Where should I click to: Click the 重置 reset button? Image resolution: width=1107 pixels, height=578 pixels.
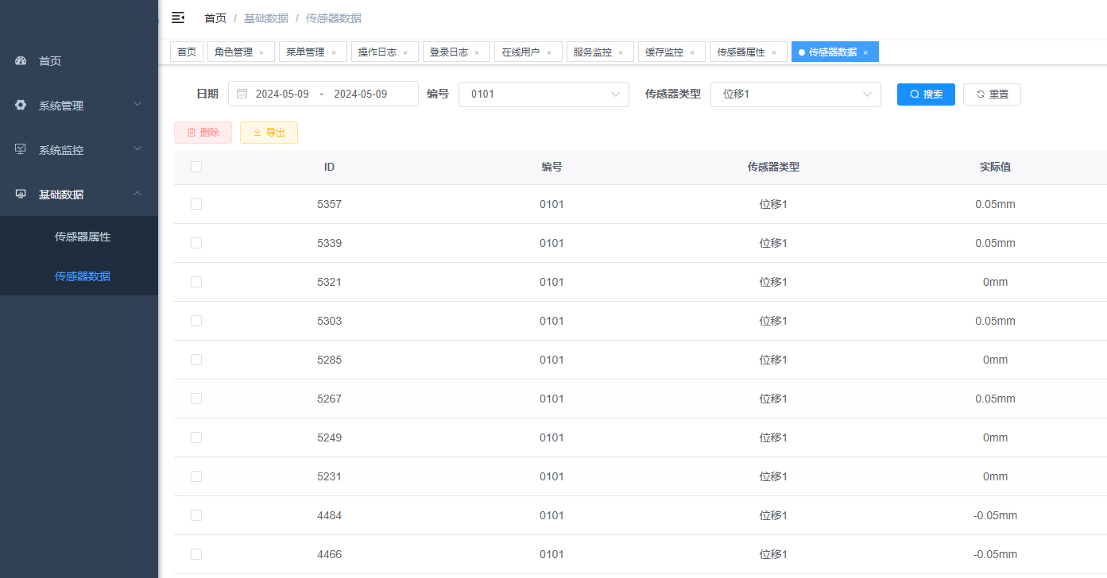click(x=992, y=94)
